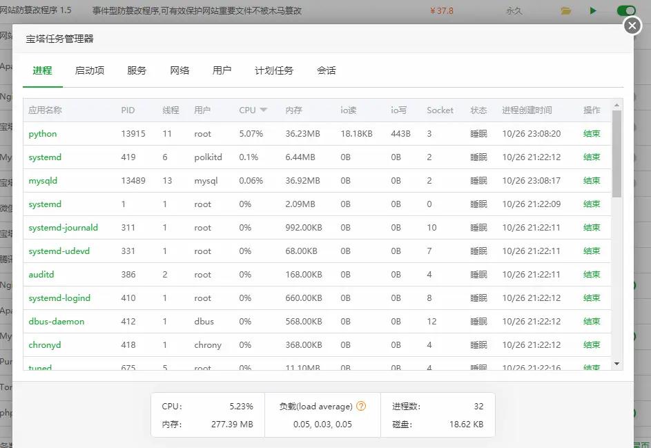Show the 会话 tab
The image size is (651, 448).
click(327, 70)
